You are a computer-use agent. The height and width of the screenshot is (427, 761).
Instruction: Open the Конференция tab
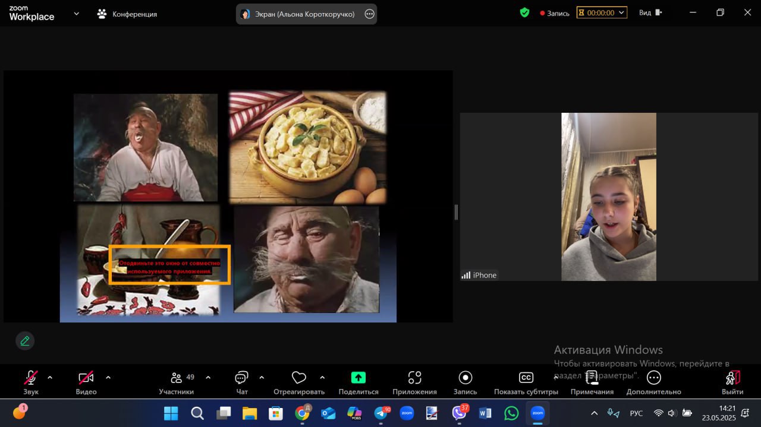click(127, 14)
